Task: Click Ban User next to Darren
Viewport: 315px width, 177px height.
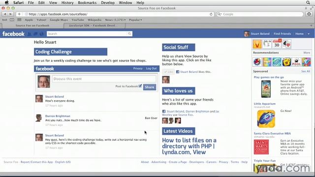Action: 151,118
